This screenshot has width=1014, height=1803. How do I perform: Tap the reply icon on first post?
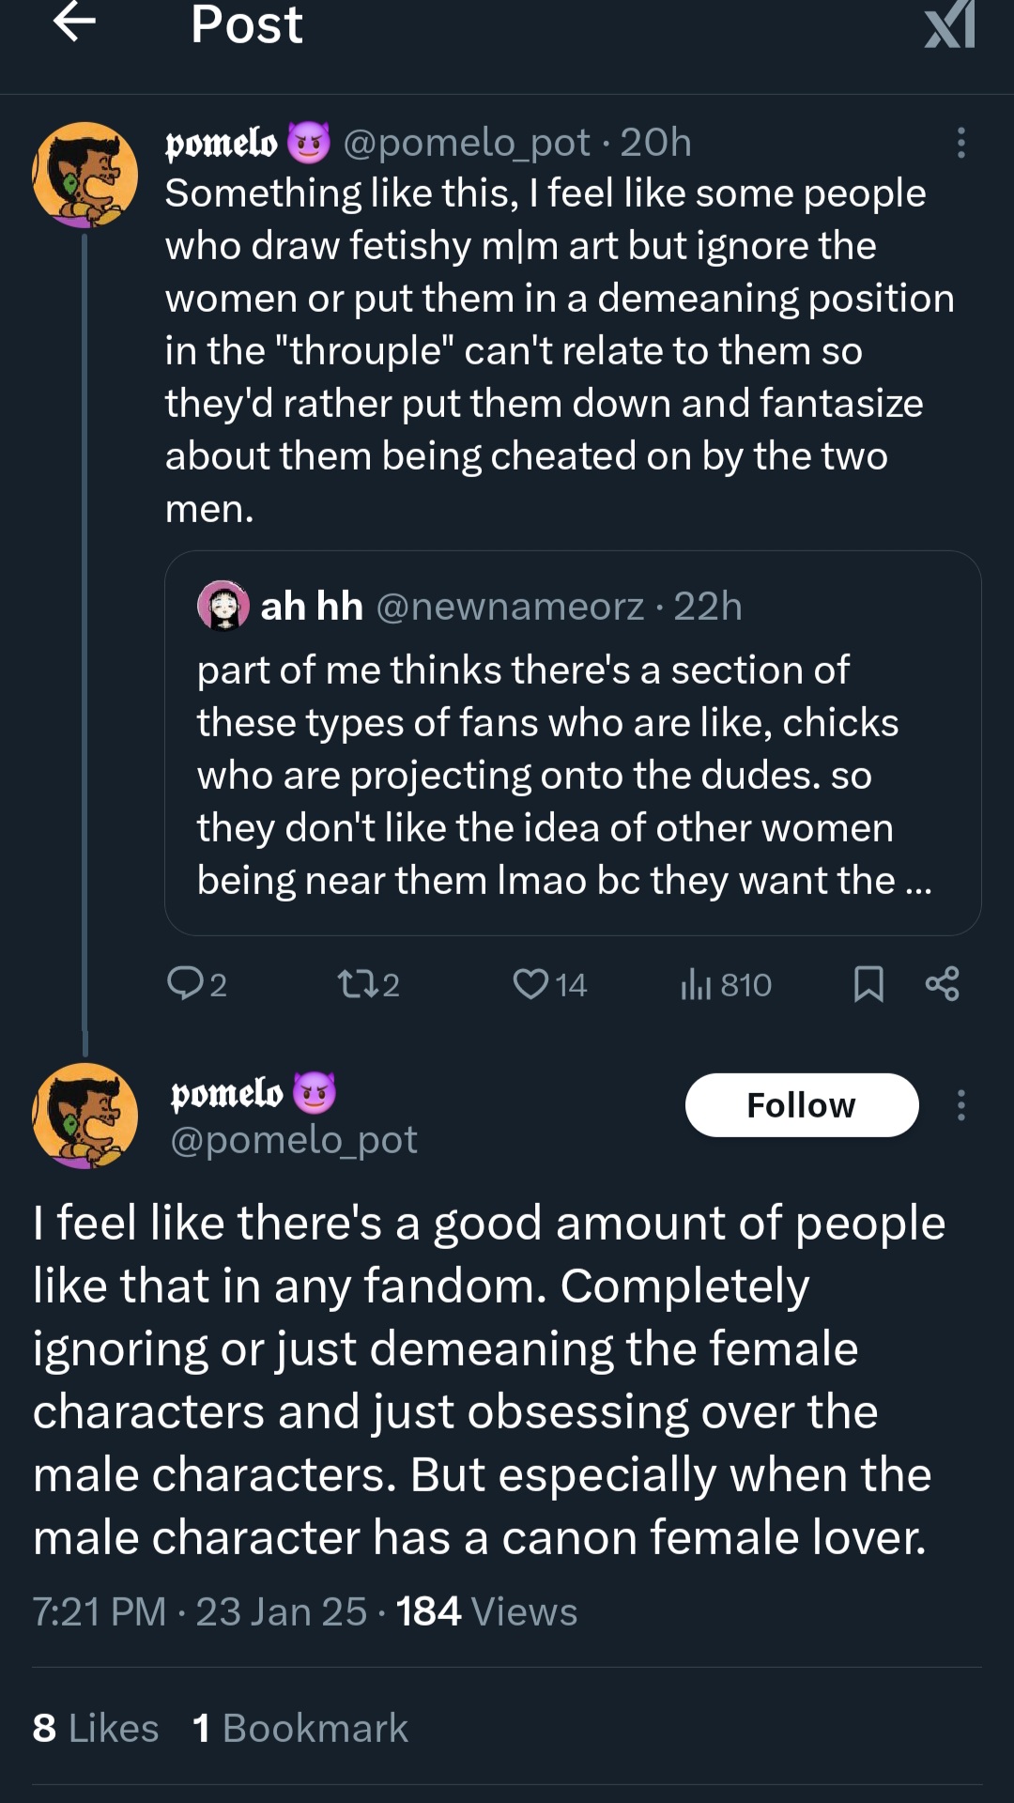pyautogui.click(x=186, y=983)
